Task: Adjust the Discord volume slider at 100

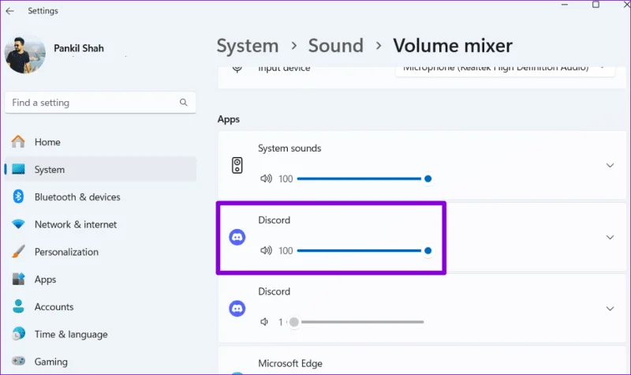Action: [x=364, y=250]
